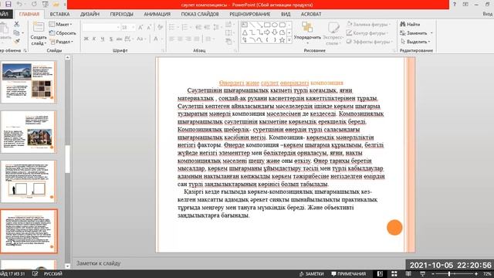Toggle Заметки notes pane
494x278 pixels.
311,274
